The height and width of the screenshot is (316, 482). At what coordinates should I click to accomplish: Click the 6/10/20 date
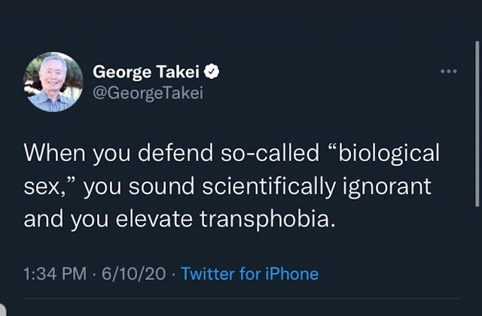click(x=136, y=274)
